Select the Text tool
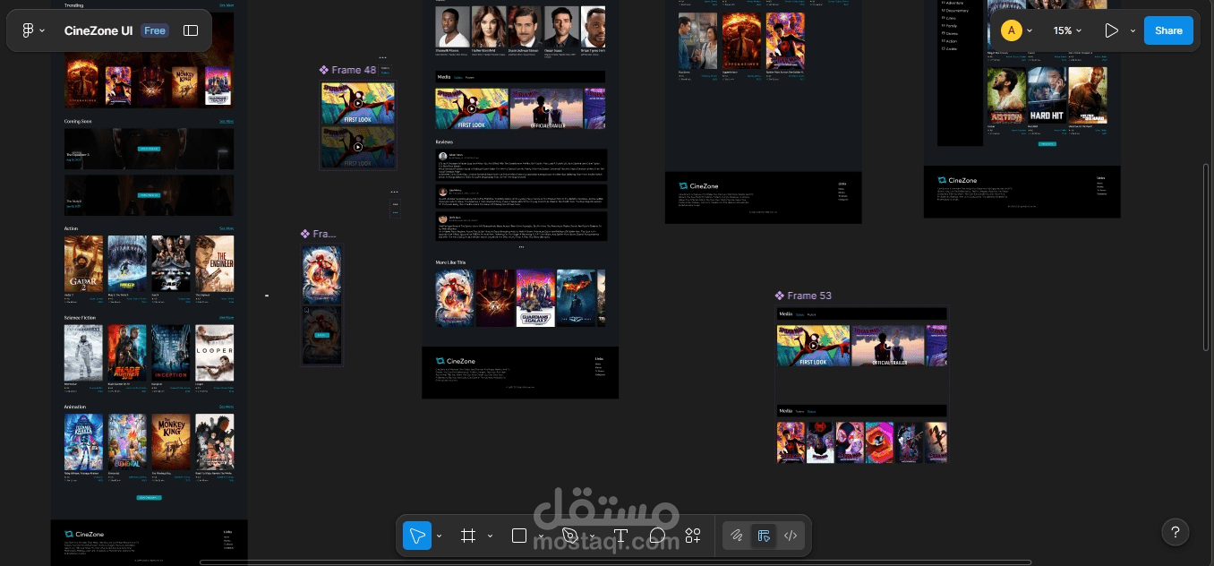This screenshot has height=566, width=1214. (620, 536)
